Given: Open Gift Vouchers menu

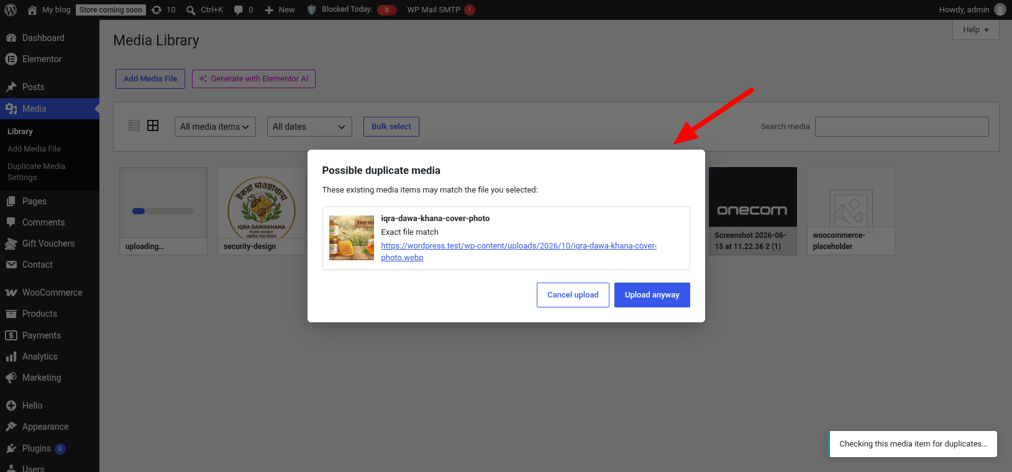Looking at the screenshot, I should click(50, 243).
